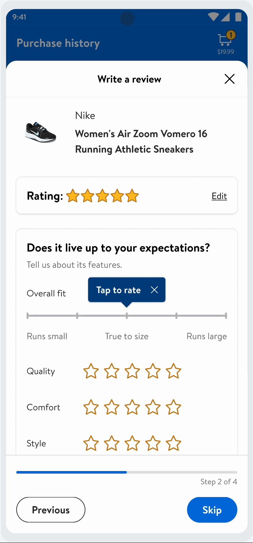Tap the Women's Air Zoom Vomero product title
This screenshot has height=543, width=253.
point(141,141)
